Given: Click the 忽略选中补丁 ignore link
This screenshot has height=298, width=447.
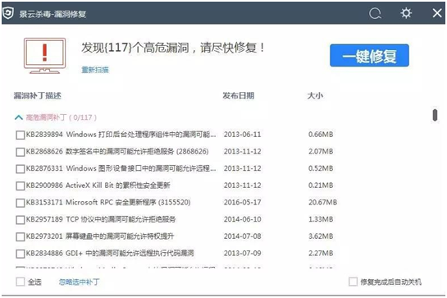Looking at the screenshot, I should point(79,282).
